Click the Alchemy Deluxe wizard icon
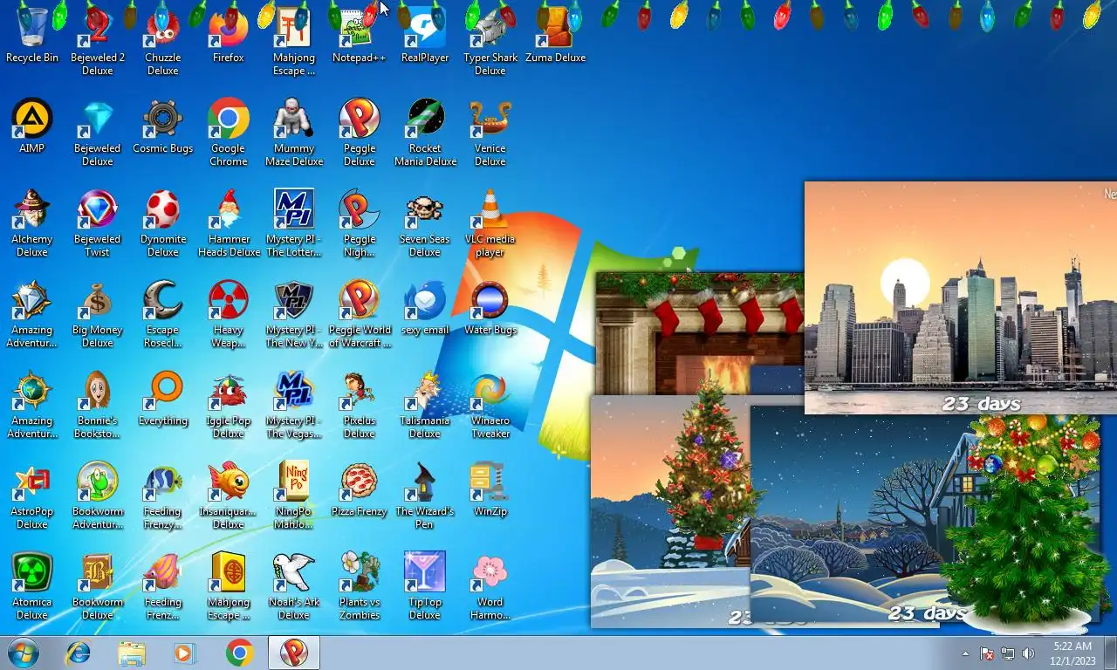This screenshot has height=670, width=1117. click(32, 222)
